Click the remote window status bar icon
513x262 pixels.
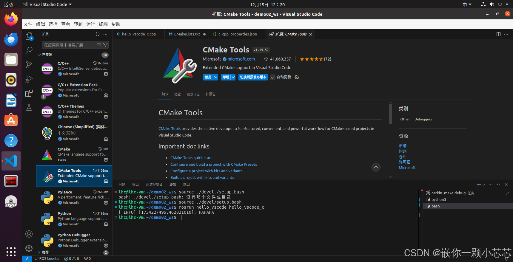click(x=27, y=259)
